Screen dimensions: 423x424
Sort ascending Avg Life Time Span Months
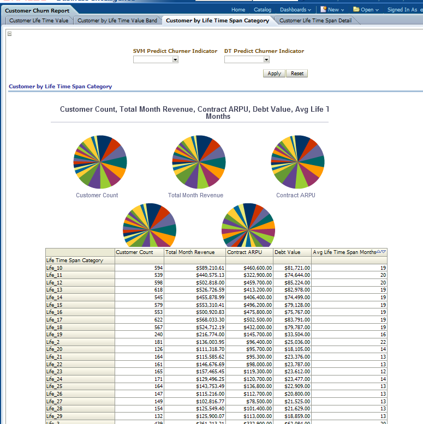[379, 251]
